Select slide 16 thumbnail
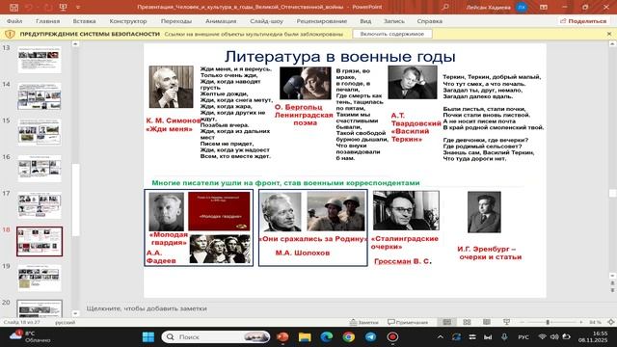Screen dimensions: 617x347 pyautogui.click(x=40, y=169)
